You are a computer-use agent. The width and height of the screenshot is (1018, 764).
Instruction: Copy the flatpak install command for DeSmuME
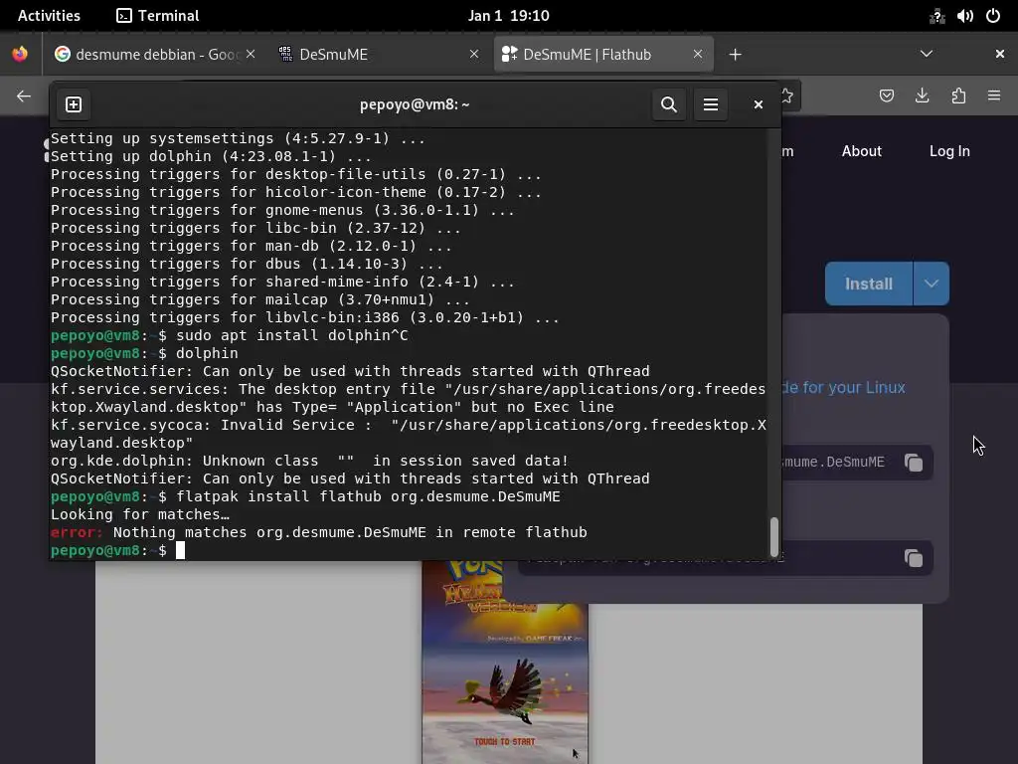coord(914,463)
